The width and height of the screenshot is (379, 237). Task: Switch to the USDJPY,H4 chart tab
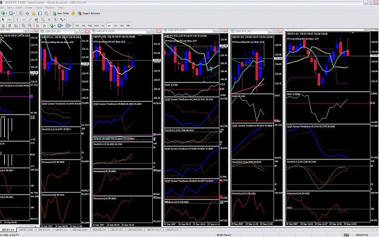pyautogui.click(x=172, y=230)
